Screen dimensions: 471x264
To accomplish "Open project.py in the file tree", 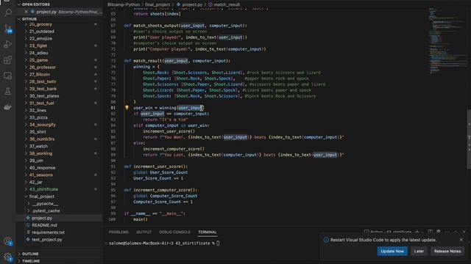I will click(42, 218).
